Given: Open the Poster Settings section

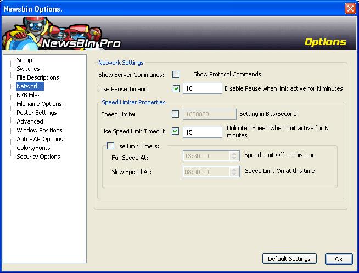Looking at the screenshot, I should point(36,113).
